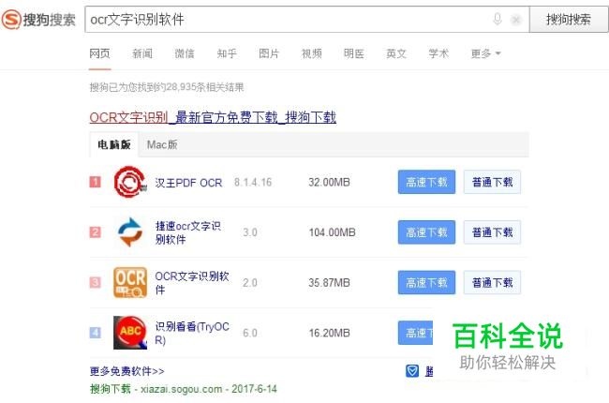Click 普通下载 for 汉王PDF OCR
The height and width of the screenshot is (403, 609).
point(492,182)
